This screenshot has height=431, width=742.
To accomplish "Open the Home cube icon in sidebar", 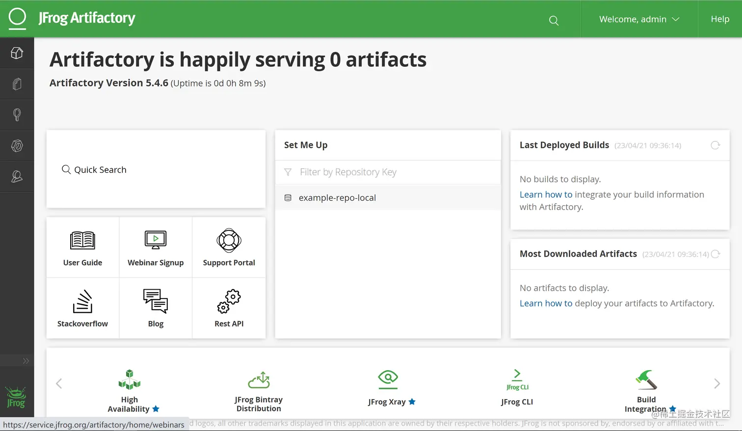I will click(17, 53).
